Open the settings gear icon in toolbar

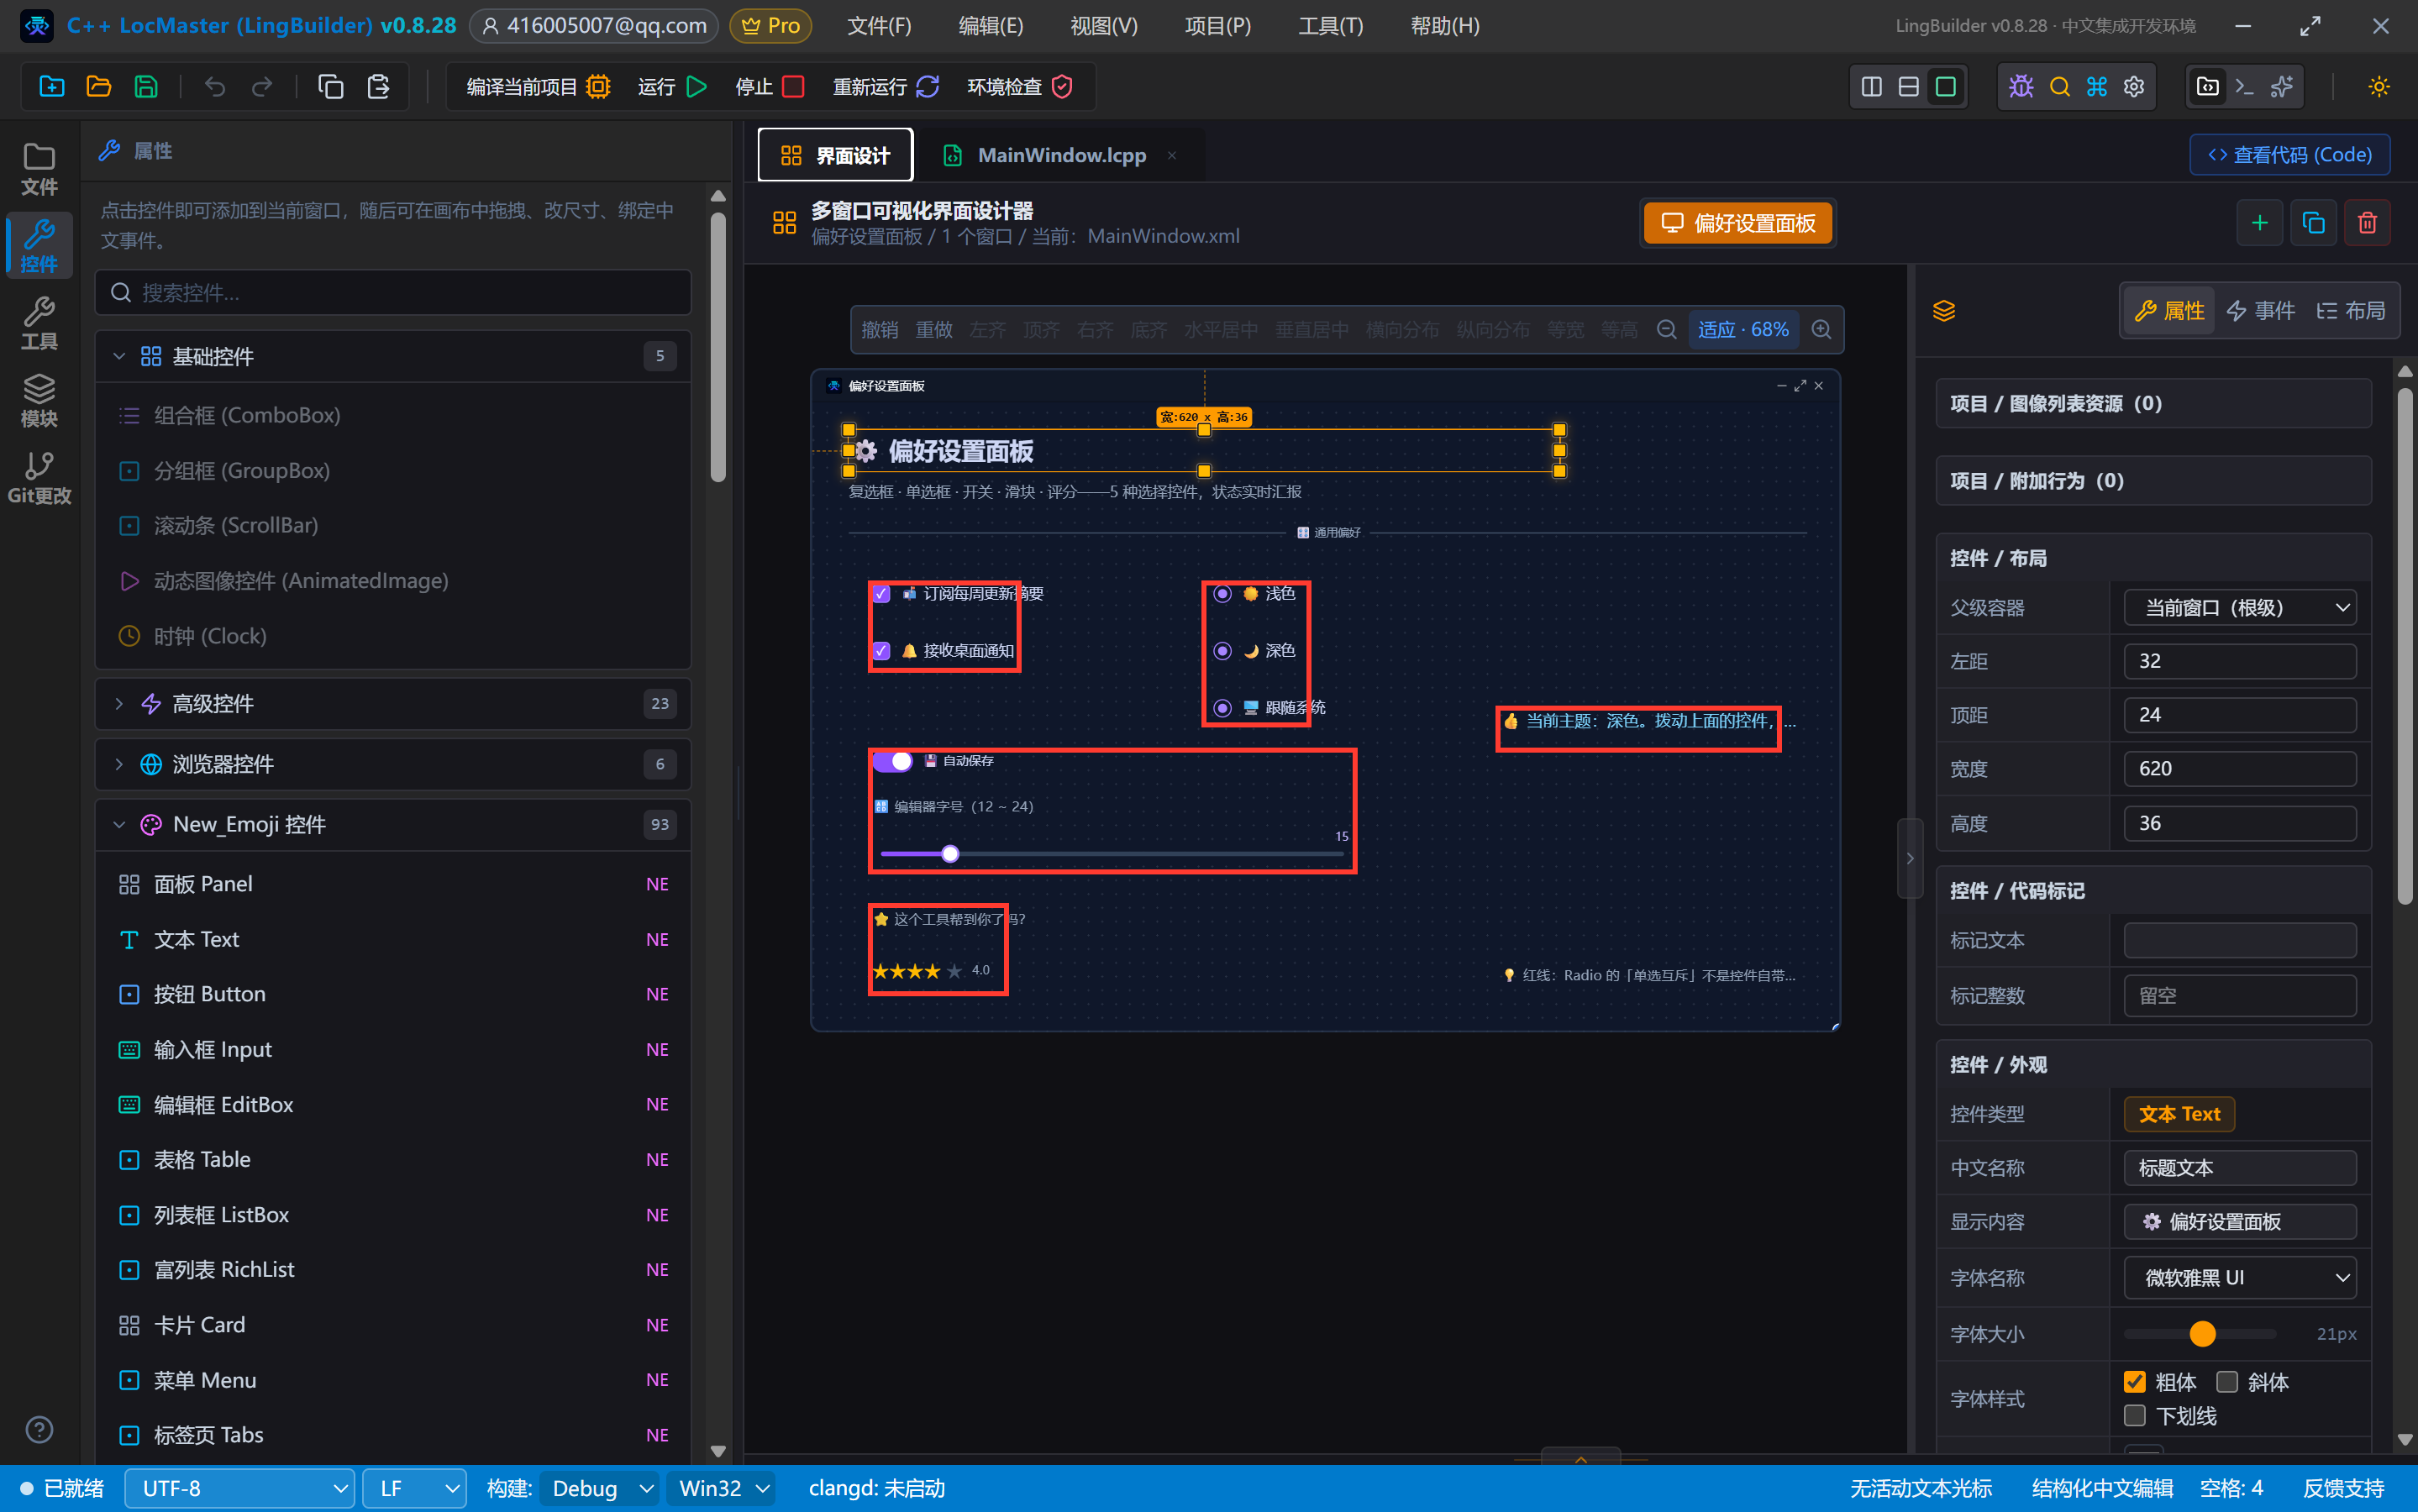tap(2134, 87)
